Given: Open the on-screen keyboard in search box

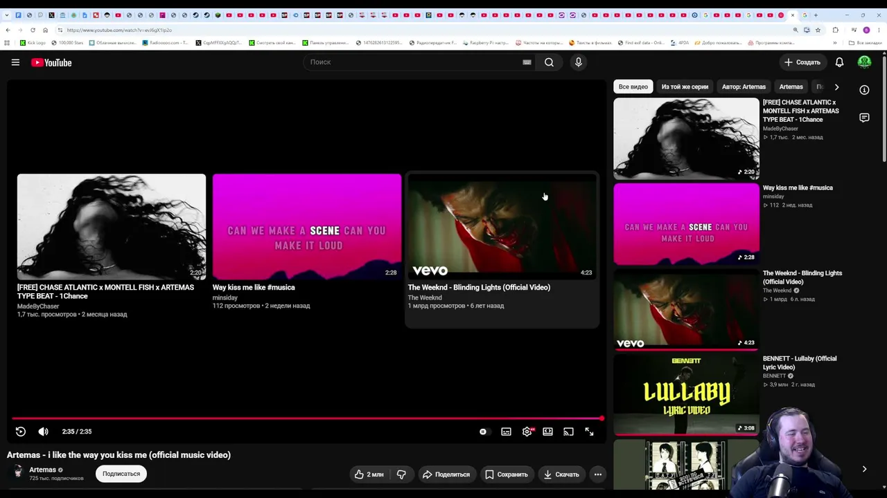Looking at the screenshot, I should tap(527, 62).
